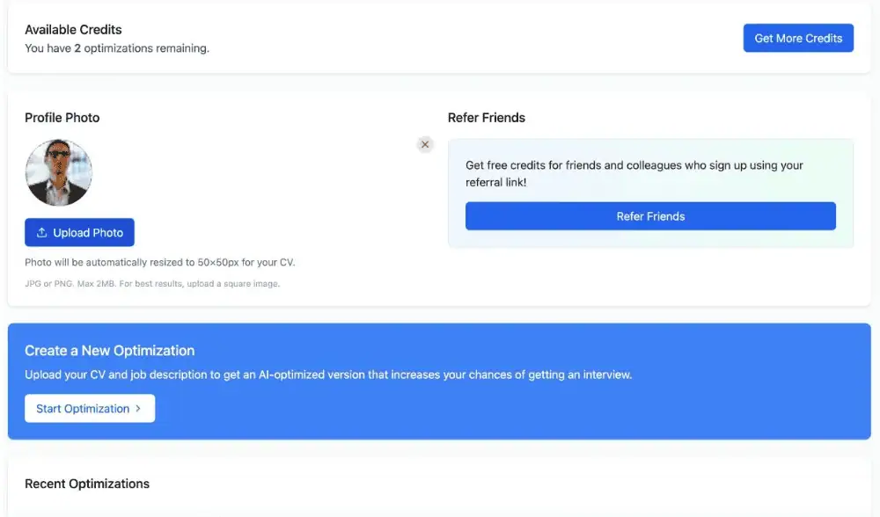Click the referral link description text
Viewport: 880px width, 517px height.
point(634,173)
